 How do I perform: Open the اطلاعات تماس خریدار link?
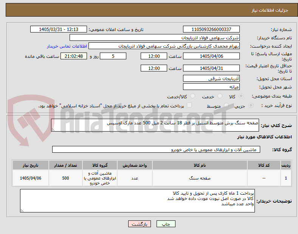(67, 46)
